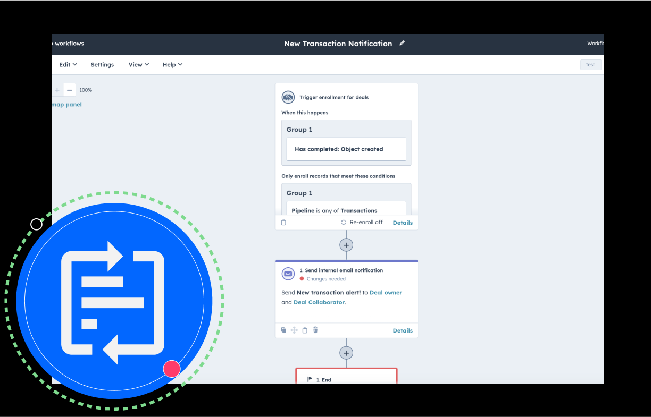
Task: Click the workflows link in top bar
Action: 69,44
